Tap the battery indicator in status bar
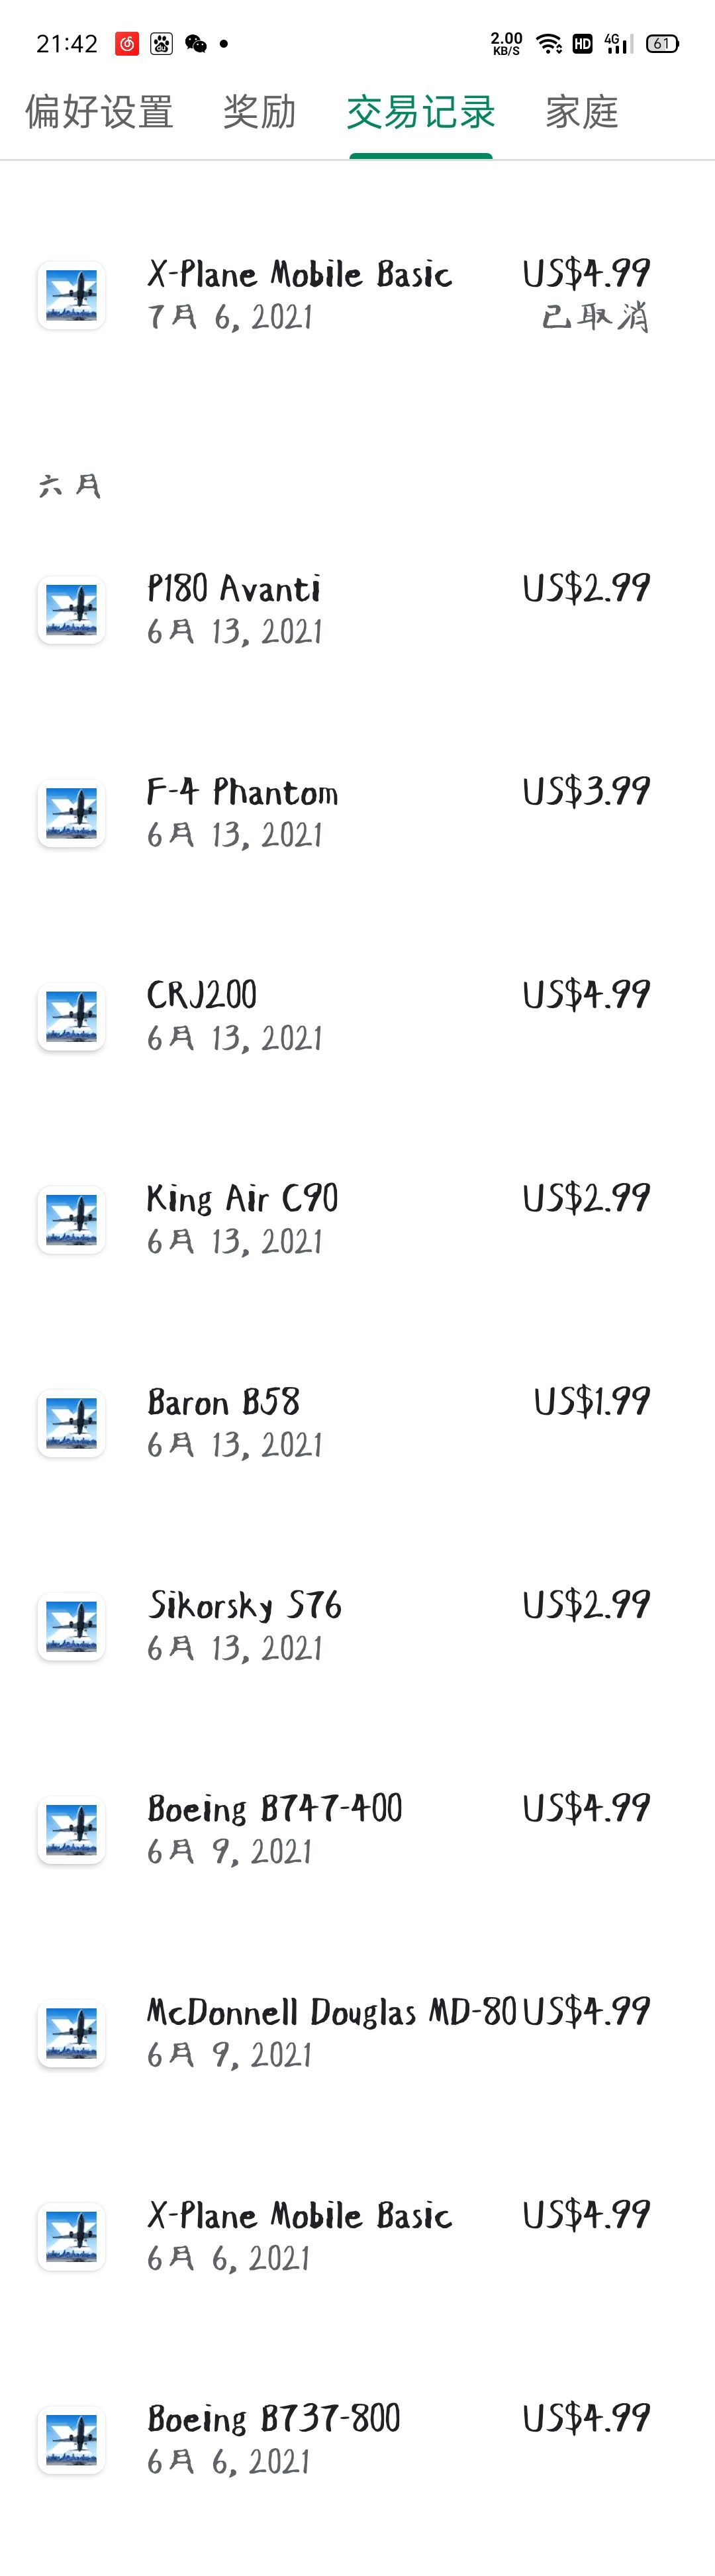Screen dimensions: 715x2576 662,43
